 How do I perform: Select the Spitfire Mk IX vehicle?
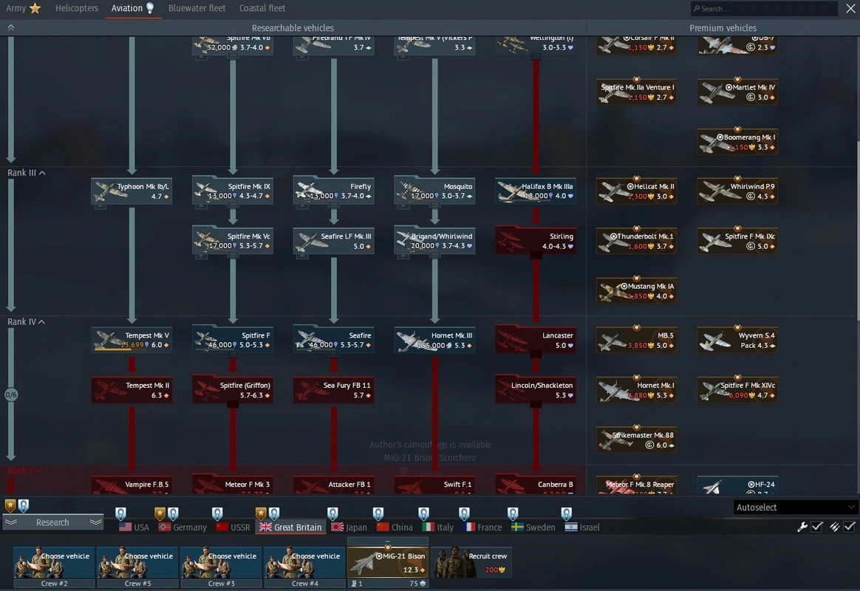click(x=233, y=191)
